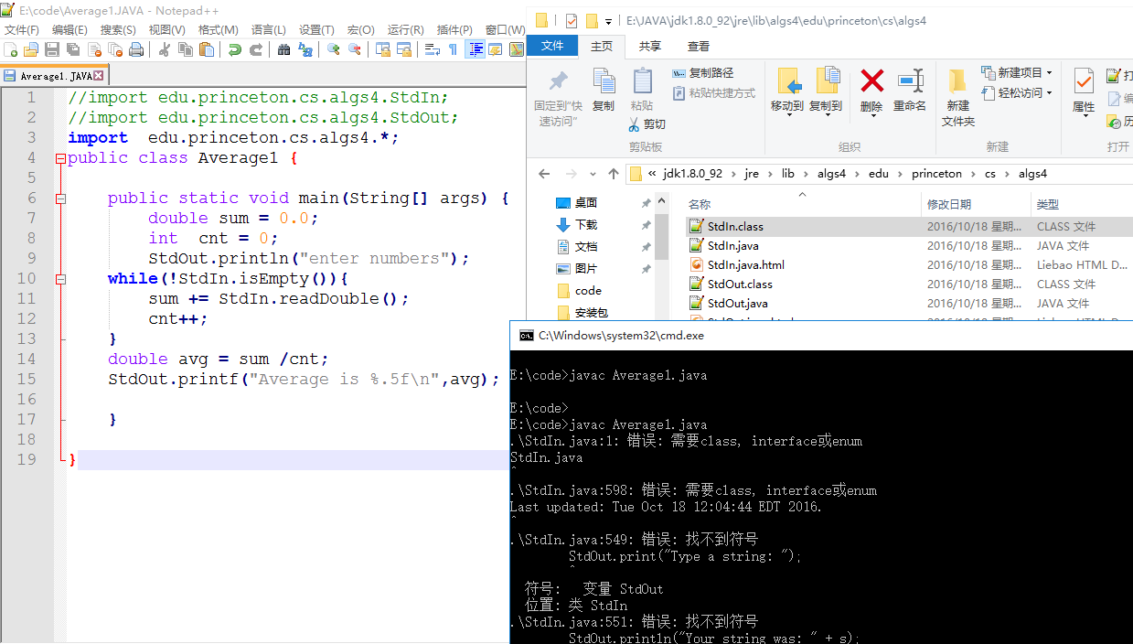Collapse the while loop fold marker
Image resolution: width=1133 pixels, height=644 pixels.
61,279
